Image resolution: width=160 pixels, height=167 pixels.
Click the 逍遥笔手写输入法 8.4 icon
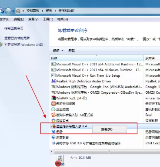click(x=53, y=126)
